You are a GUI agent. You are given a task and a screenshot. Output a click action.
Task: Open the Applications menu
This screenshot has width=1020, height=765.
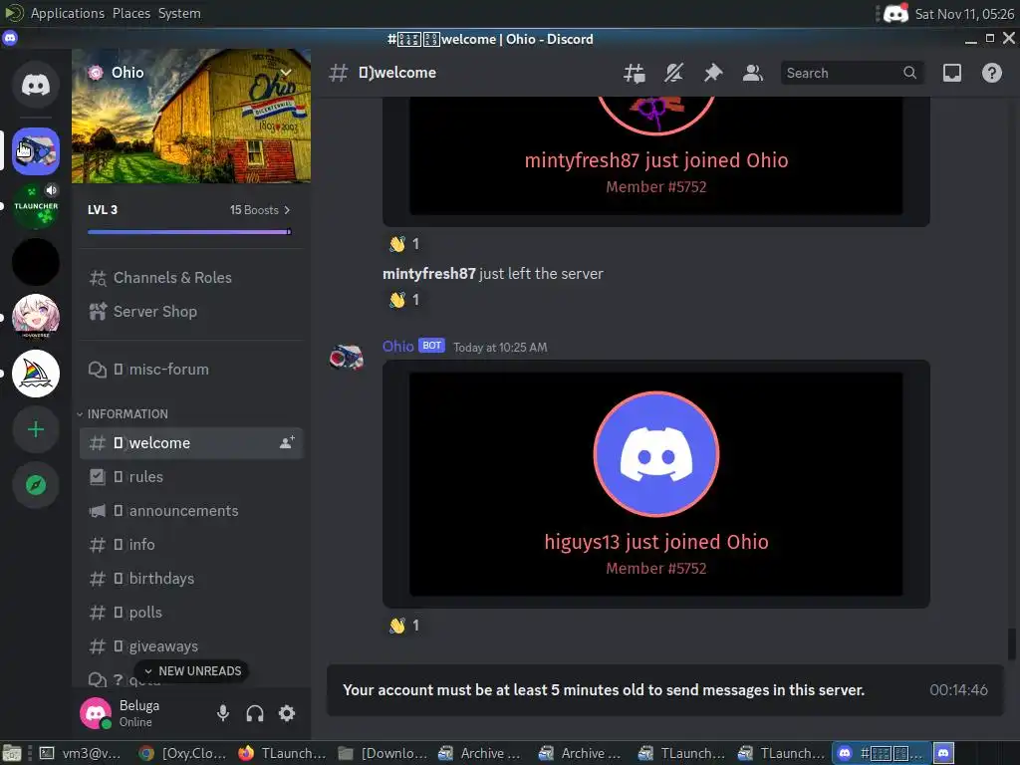(x=67, y=13)
